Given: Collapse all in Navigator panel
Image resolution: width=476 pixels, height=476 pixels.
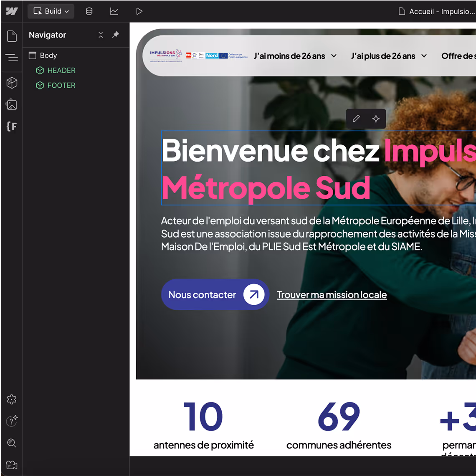Looking at the screenshot, I should [101, 35].
